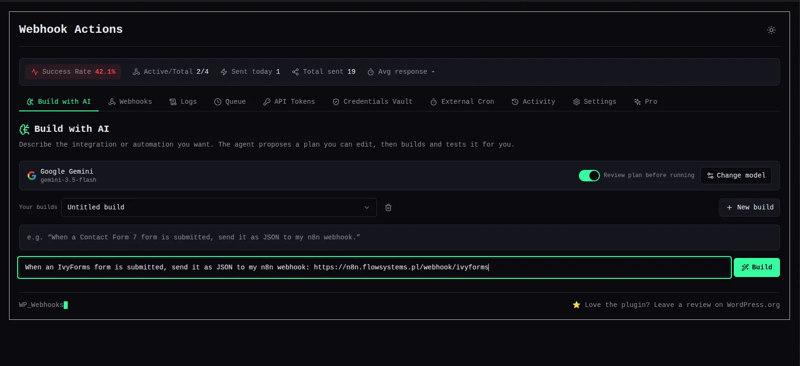
Task: Click the example prompt suggestion box
Action: click(x=399, y=237)
